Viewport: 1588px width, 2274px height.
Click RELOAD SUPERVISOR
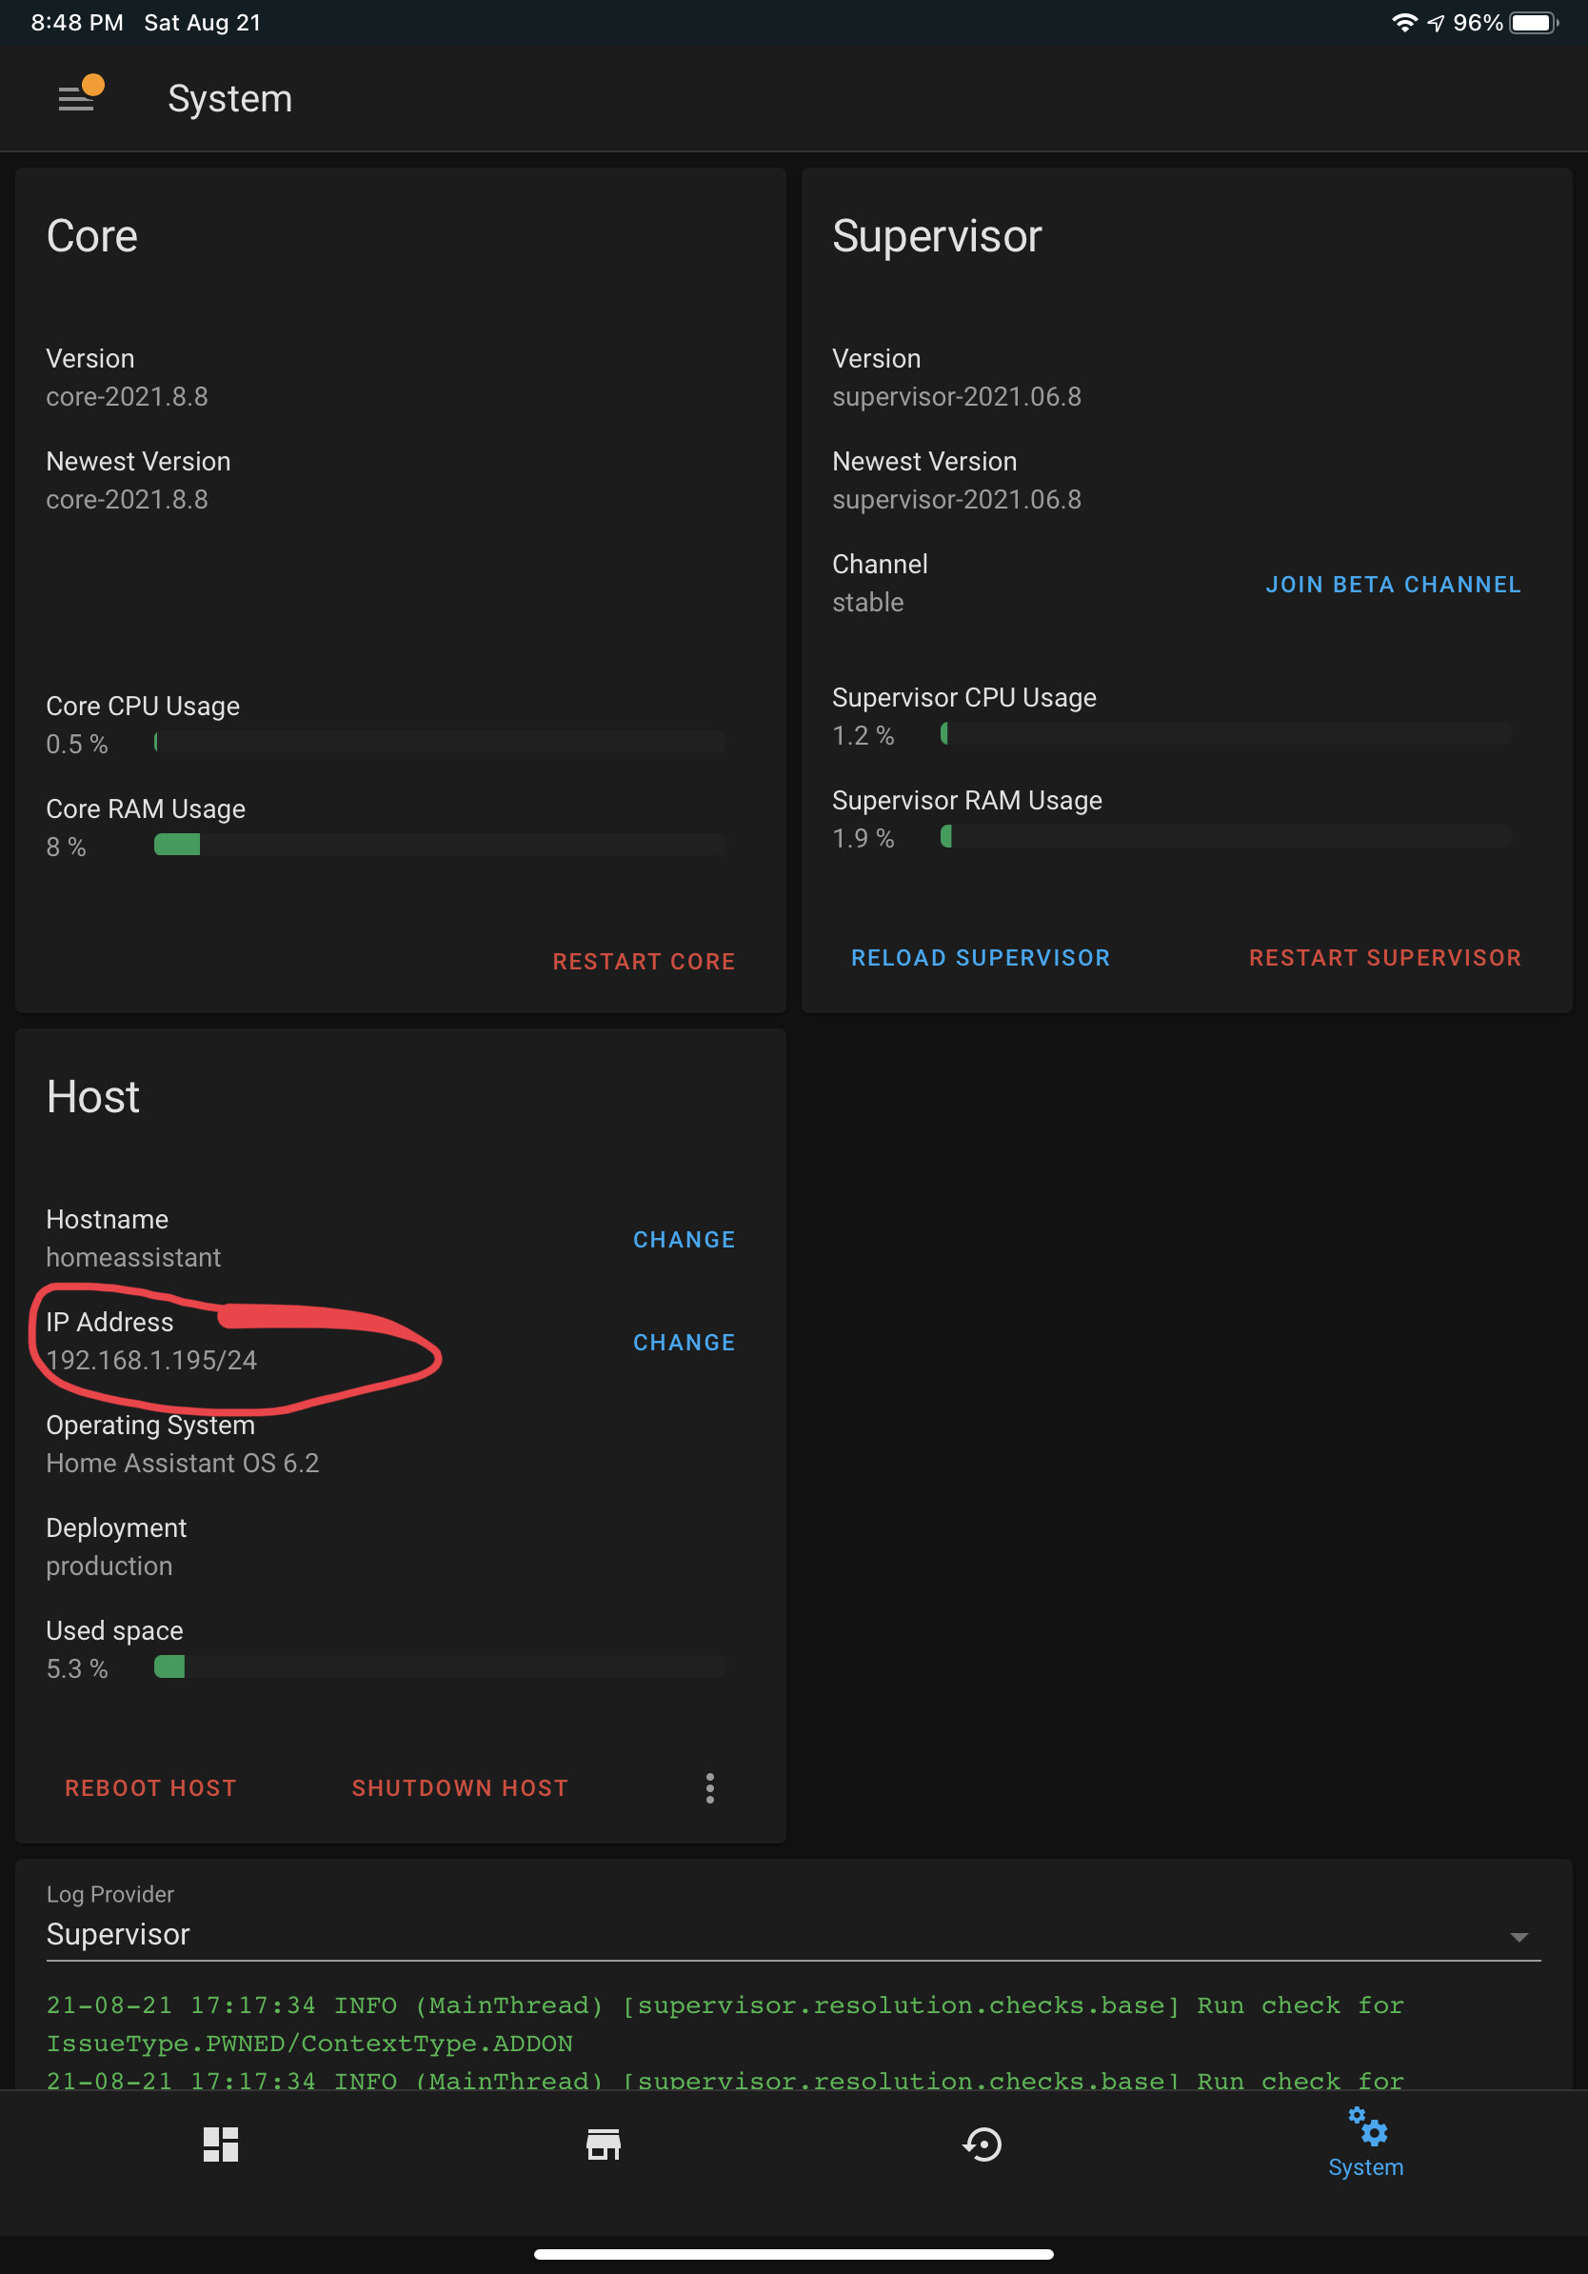979,957
